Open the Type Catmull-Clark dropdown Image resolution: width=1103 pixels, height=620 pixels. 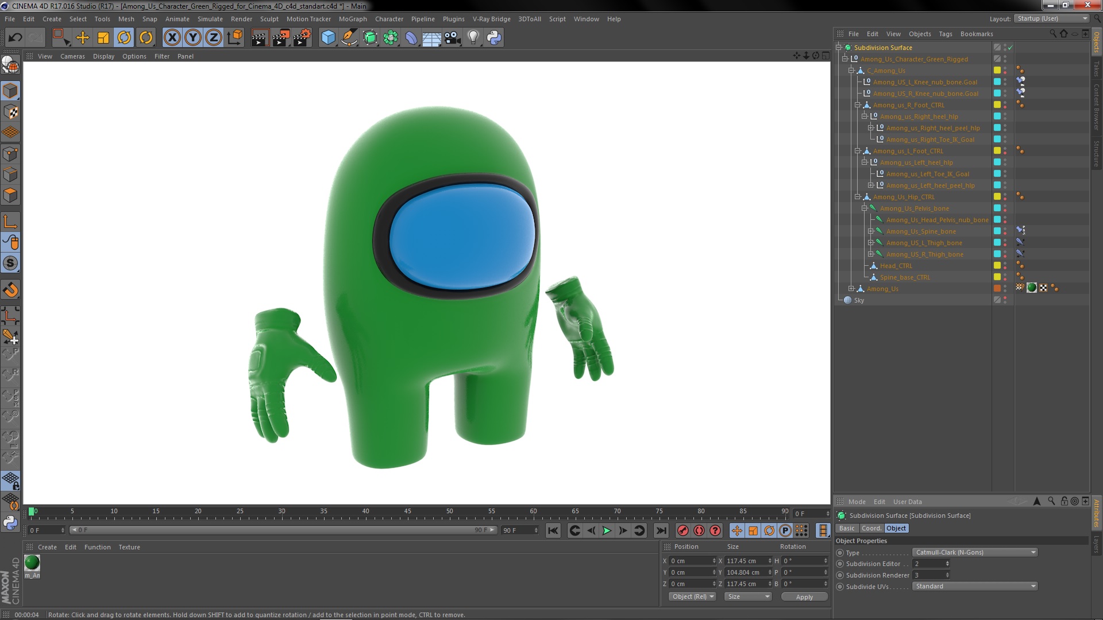pos(975,552)
